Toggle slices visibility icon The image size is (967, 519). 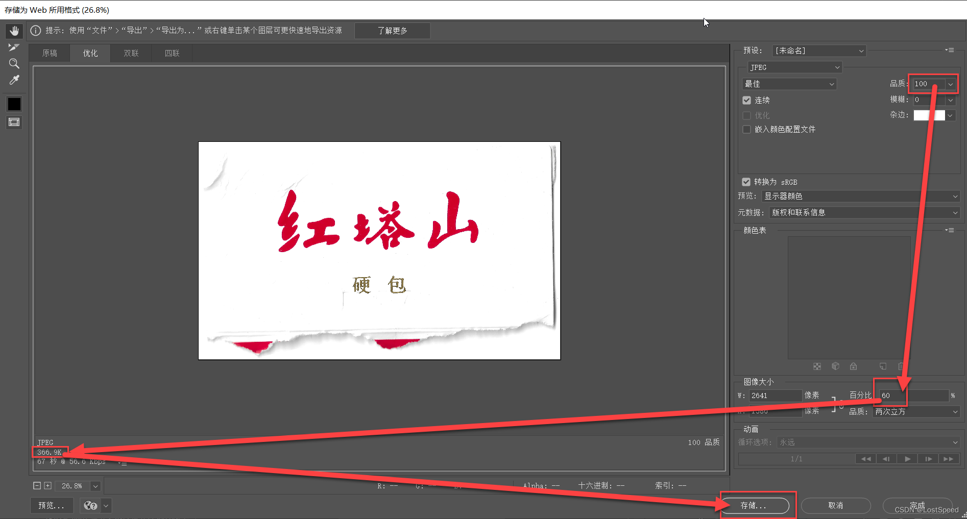[x=14, y=122]
